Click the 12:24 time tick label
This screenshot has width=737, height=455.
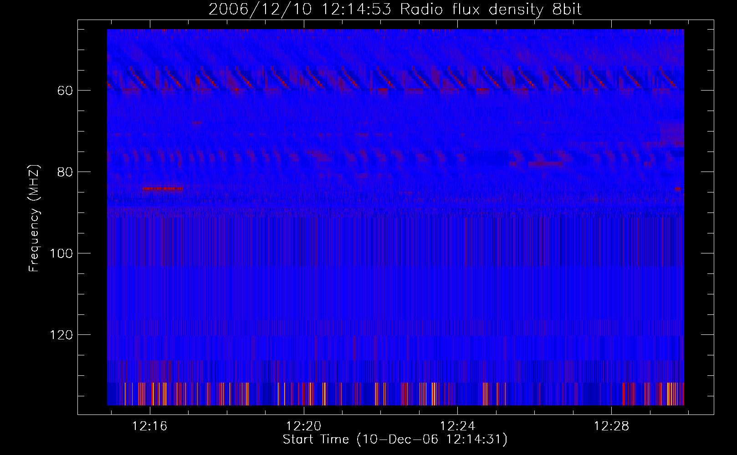[457, 426]
